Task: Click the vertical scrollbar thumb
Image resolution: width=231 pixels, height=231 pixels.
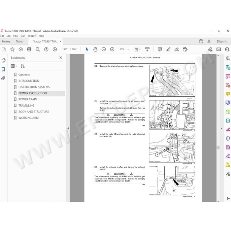Action: [x=218, y=148]
